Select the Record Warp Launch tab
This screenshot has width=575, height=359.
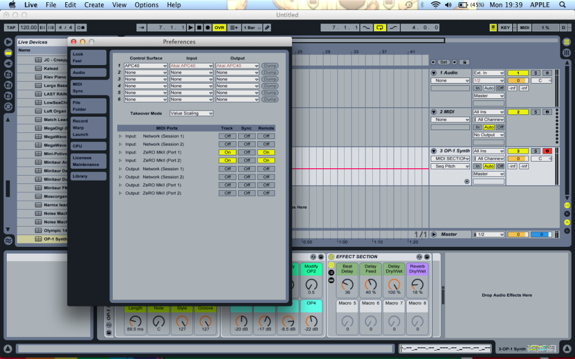(88, 127)
